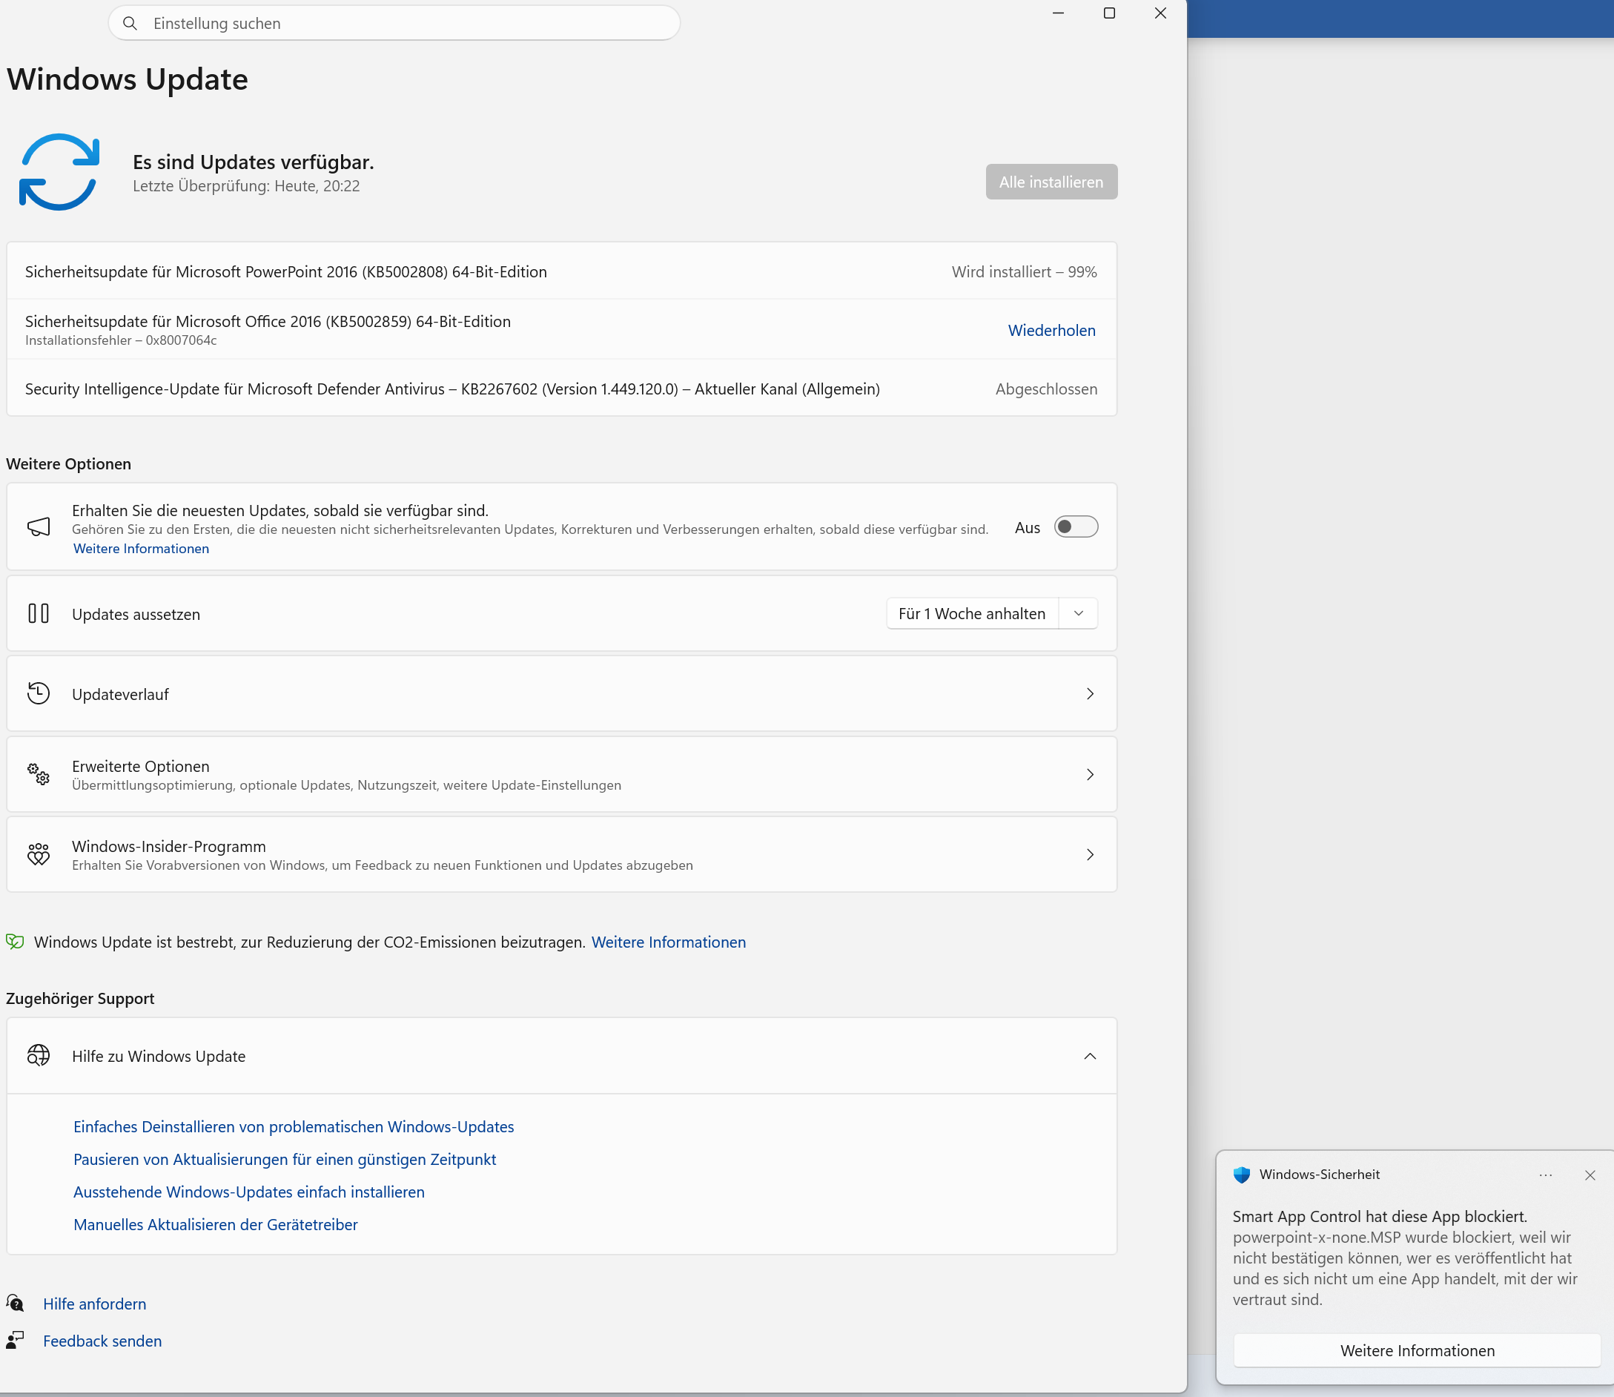Click the Einstellung suchen search field
This screenshot has width=1614, height=1397.
[x=406, y=24]
